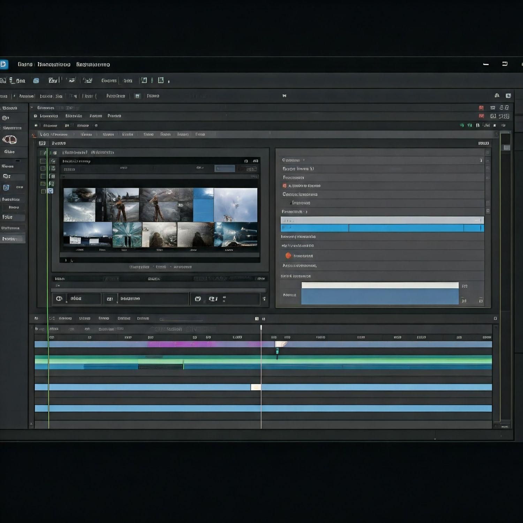Select the highlighted blue row in properties panel
Screen dimensions: 523x523
[x=382, y=228]
